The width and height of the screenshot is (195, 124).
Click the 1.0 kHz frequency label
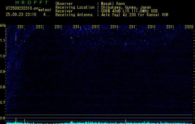3,56
